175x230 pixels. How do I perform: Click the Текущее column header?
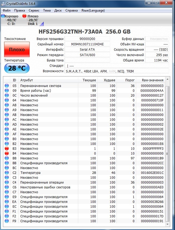click(88, 80)
